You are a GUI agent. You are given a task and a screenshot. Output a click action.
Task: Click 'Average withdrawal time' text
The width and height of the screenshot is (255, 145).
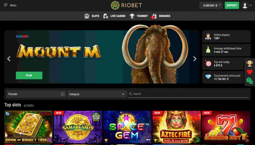pos(228,48)
